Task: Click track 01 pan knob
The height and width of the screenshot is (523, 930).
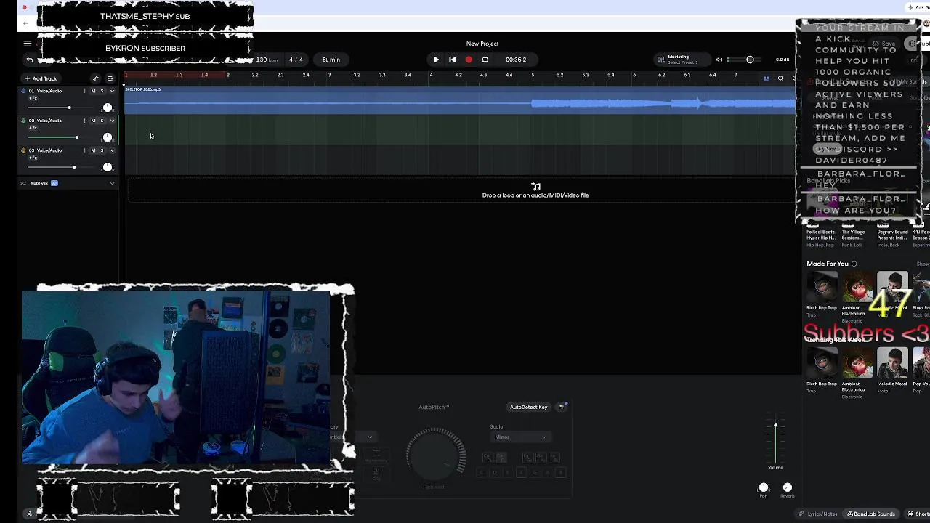Action: pyautogui.click(x=108, y=108)
